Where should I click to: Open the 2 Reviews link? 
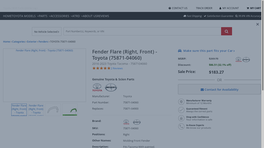[x=117, y=68]
